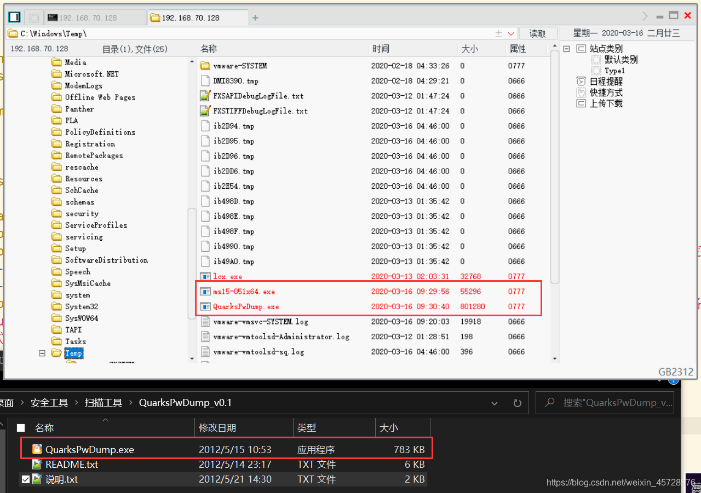Select the DMI8390.tmp file icon

[205, 81]
